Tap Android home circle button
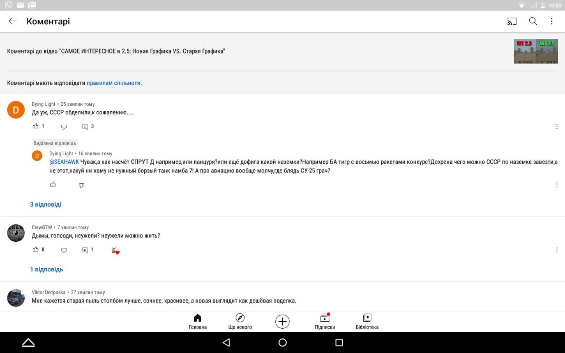The width and height of the screenshot is (565, 353). click(282, 342)
